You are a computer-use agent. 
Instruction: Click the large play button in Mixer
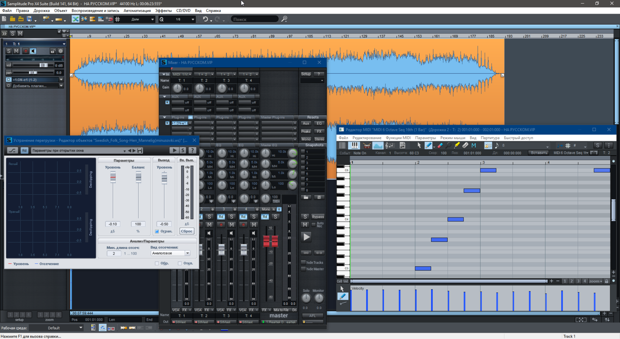(306, 237)
